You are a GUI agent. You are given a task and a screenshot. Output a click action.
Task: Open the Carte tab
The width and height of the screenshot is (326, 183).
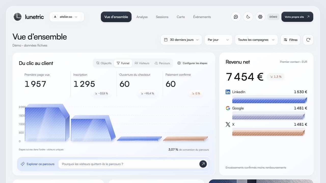click(x=181, y=17)
